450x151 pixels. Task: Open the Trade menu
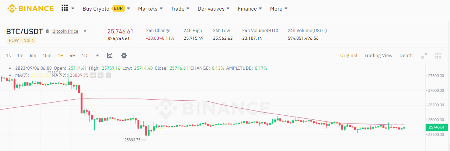click(178, 9)
